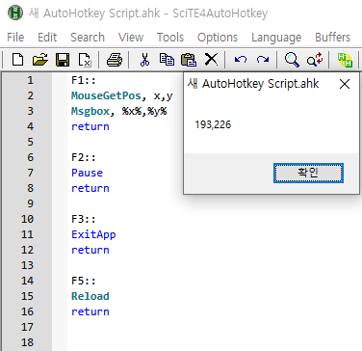Click the x,y parameters on line 2
Viewport: 362px width, 351px height.
click(164, 95)
